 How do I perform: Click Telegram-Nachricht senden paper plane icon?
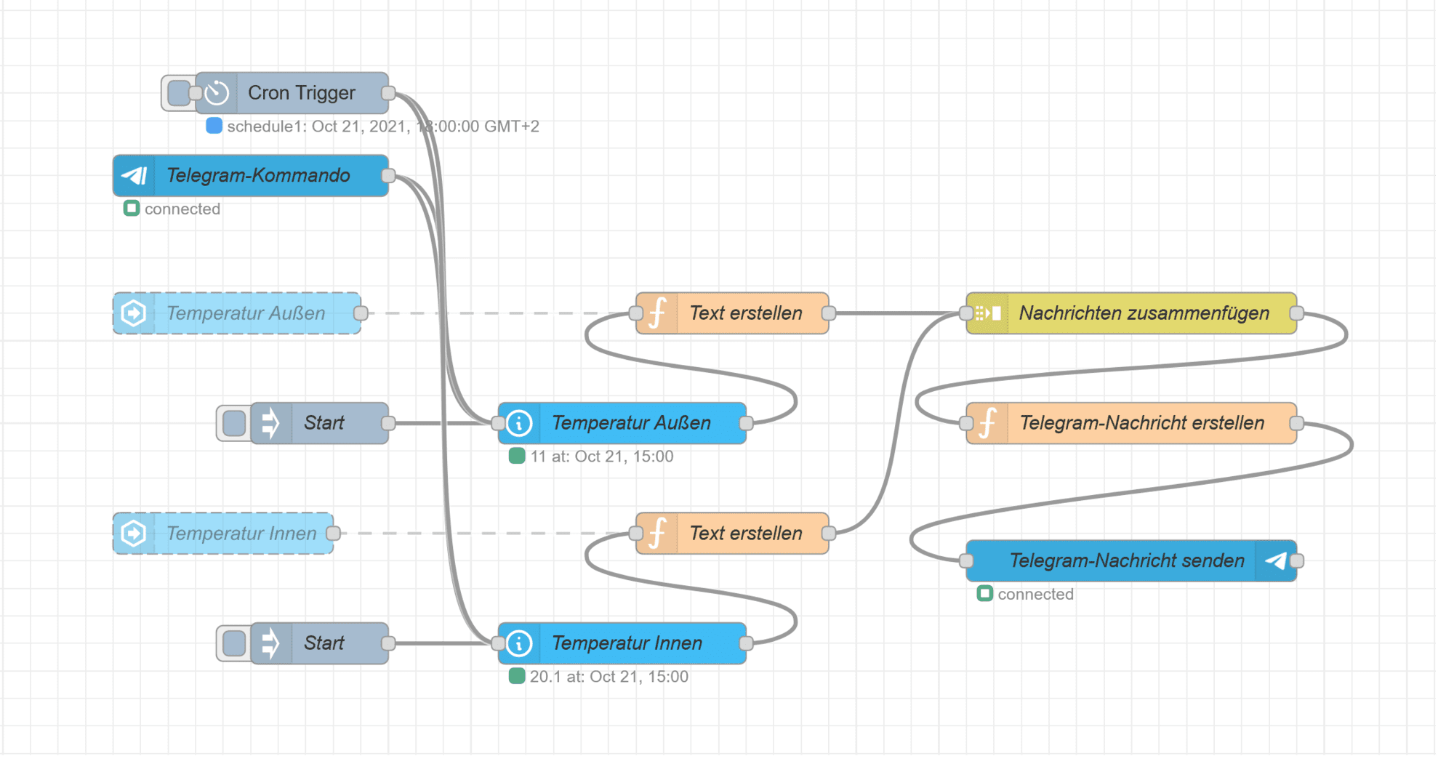1275,560
